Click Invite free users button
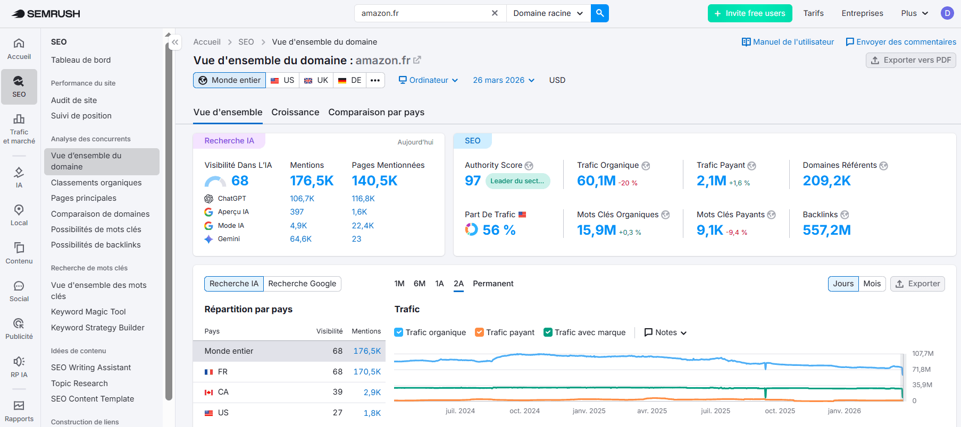961x427 pixels. (x=750, y=13)
